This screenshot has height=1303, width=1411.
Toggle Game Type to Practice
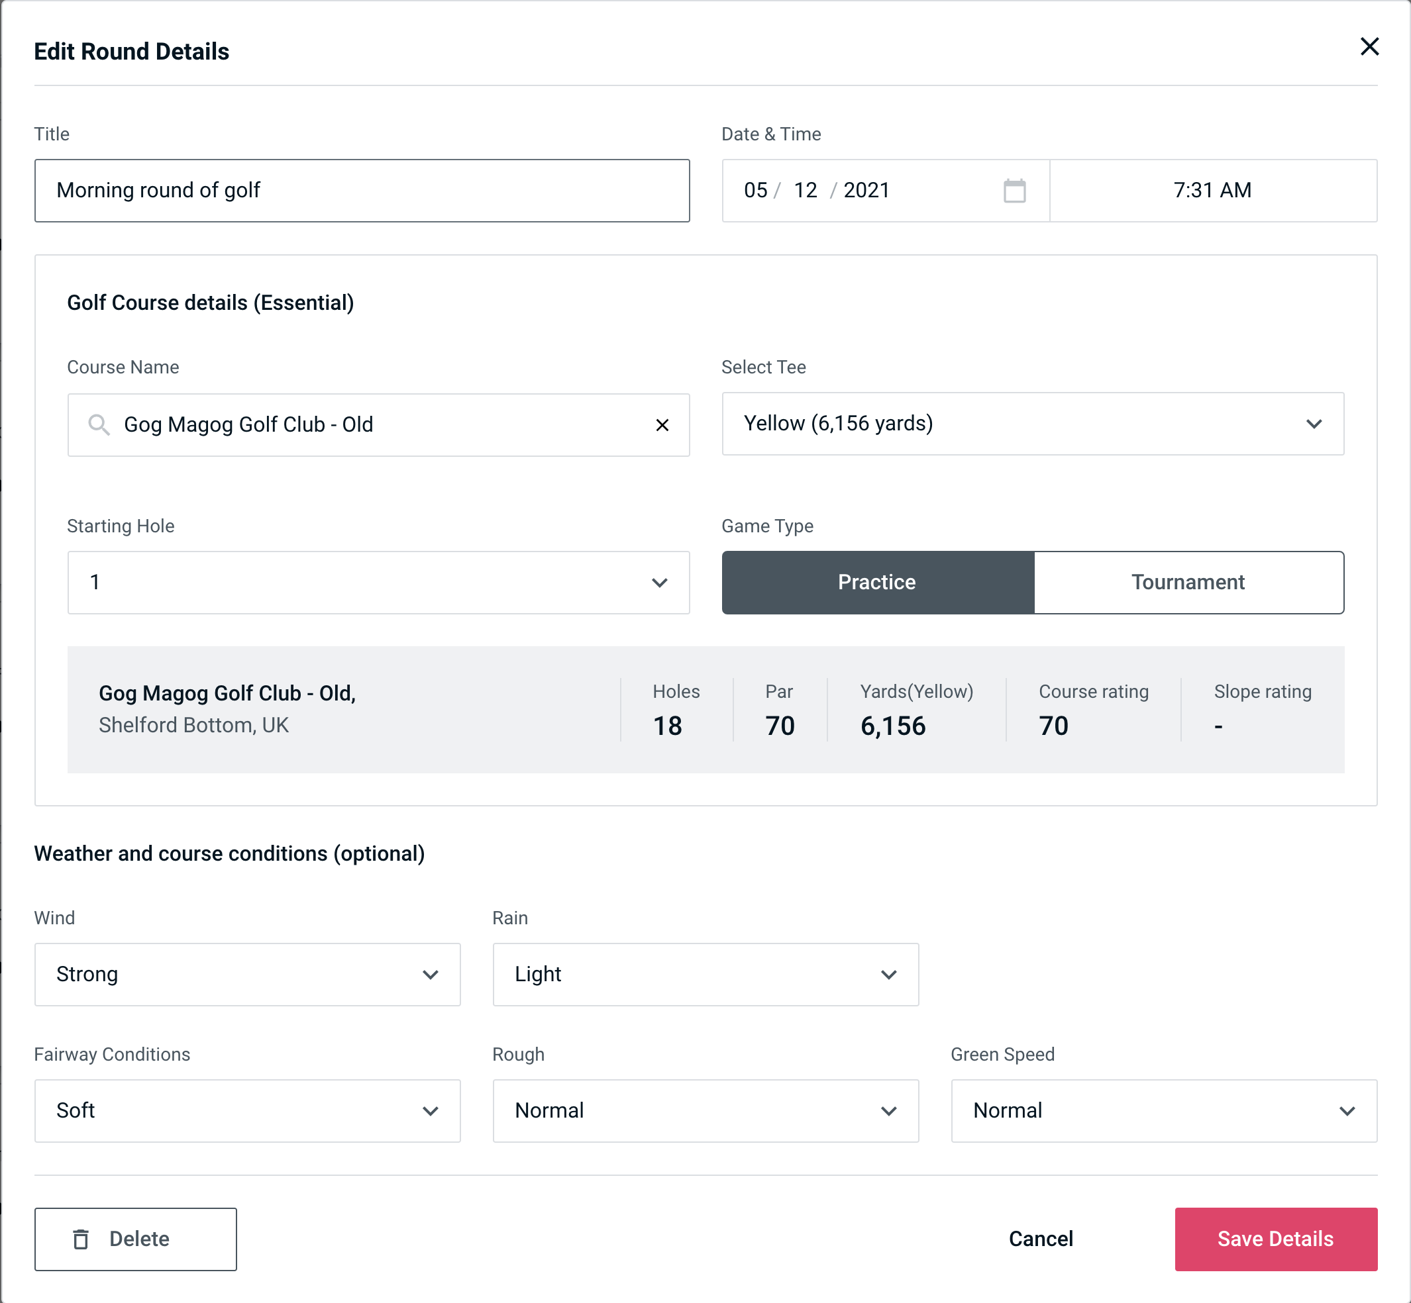[876, 582]
